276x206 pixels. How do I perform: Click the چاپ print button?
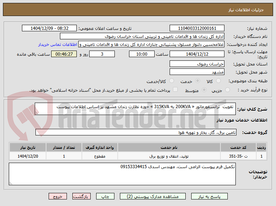[105, 197]
